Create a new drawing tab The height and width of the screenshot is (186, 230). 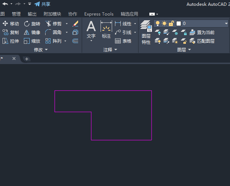coord(26,59)
